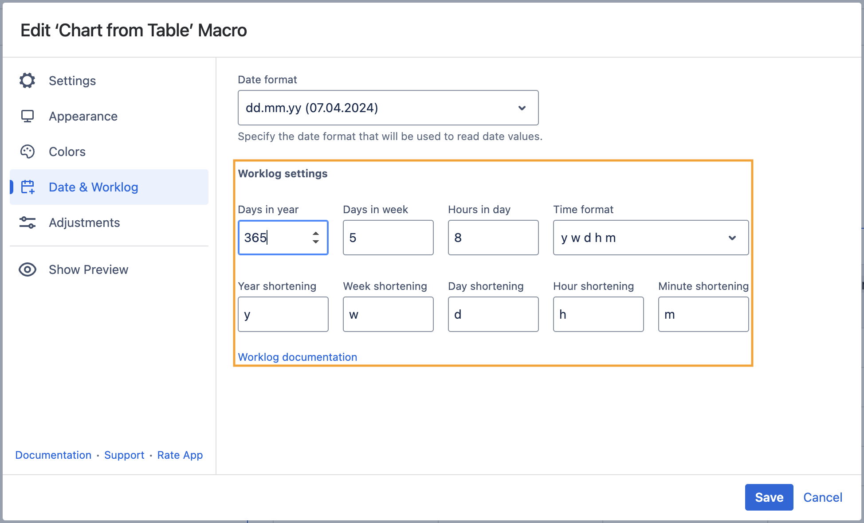Viewport: 864px width, 523px height.
Task: Click the Show Preview eye icon
Action: [x=27, y=269]
